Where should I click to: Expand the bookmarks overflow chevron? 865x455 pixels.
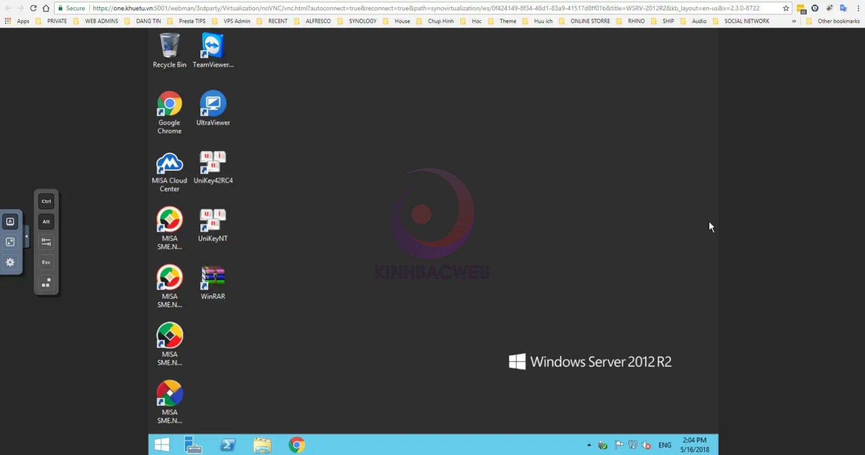[x=794, y=21]
